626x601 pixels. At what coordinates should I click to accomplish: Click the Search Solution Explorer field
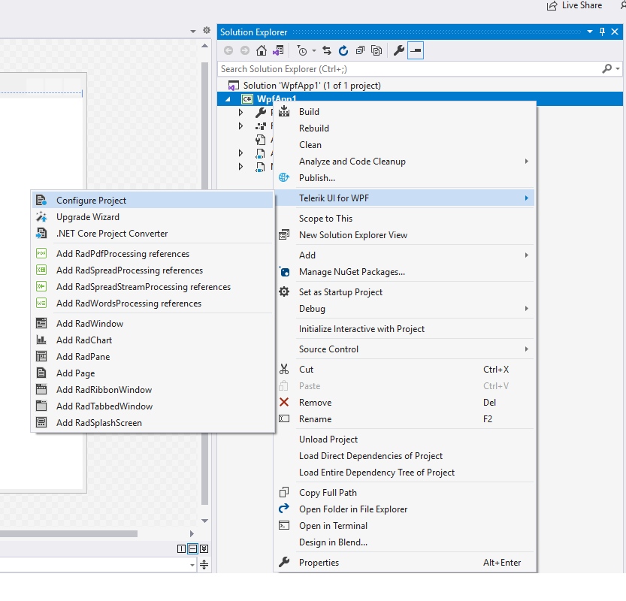coord(410,69)
